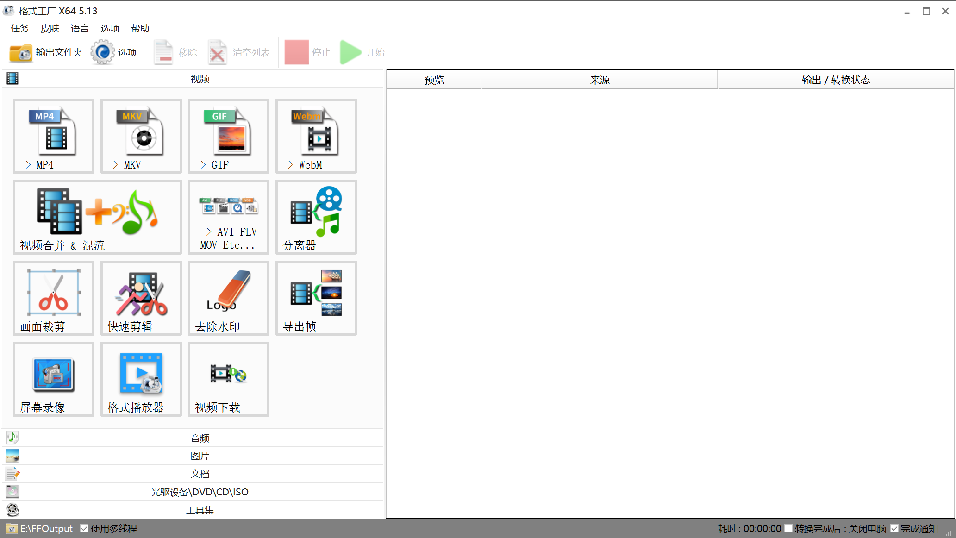Click the 移除 remove toolbar button
Screen dimensions: 956x538
175,52
